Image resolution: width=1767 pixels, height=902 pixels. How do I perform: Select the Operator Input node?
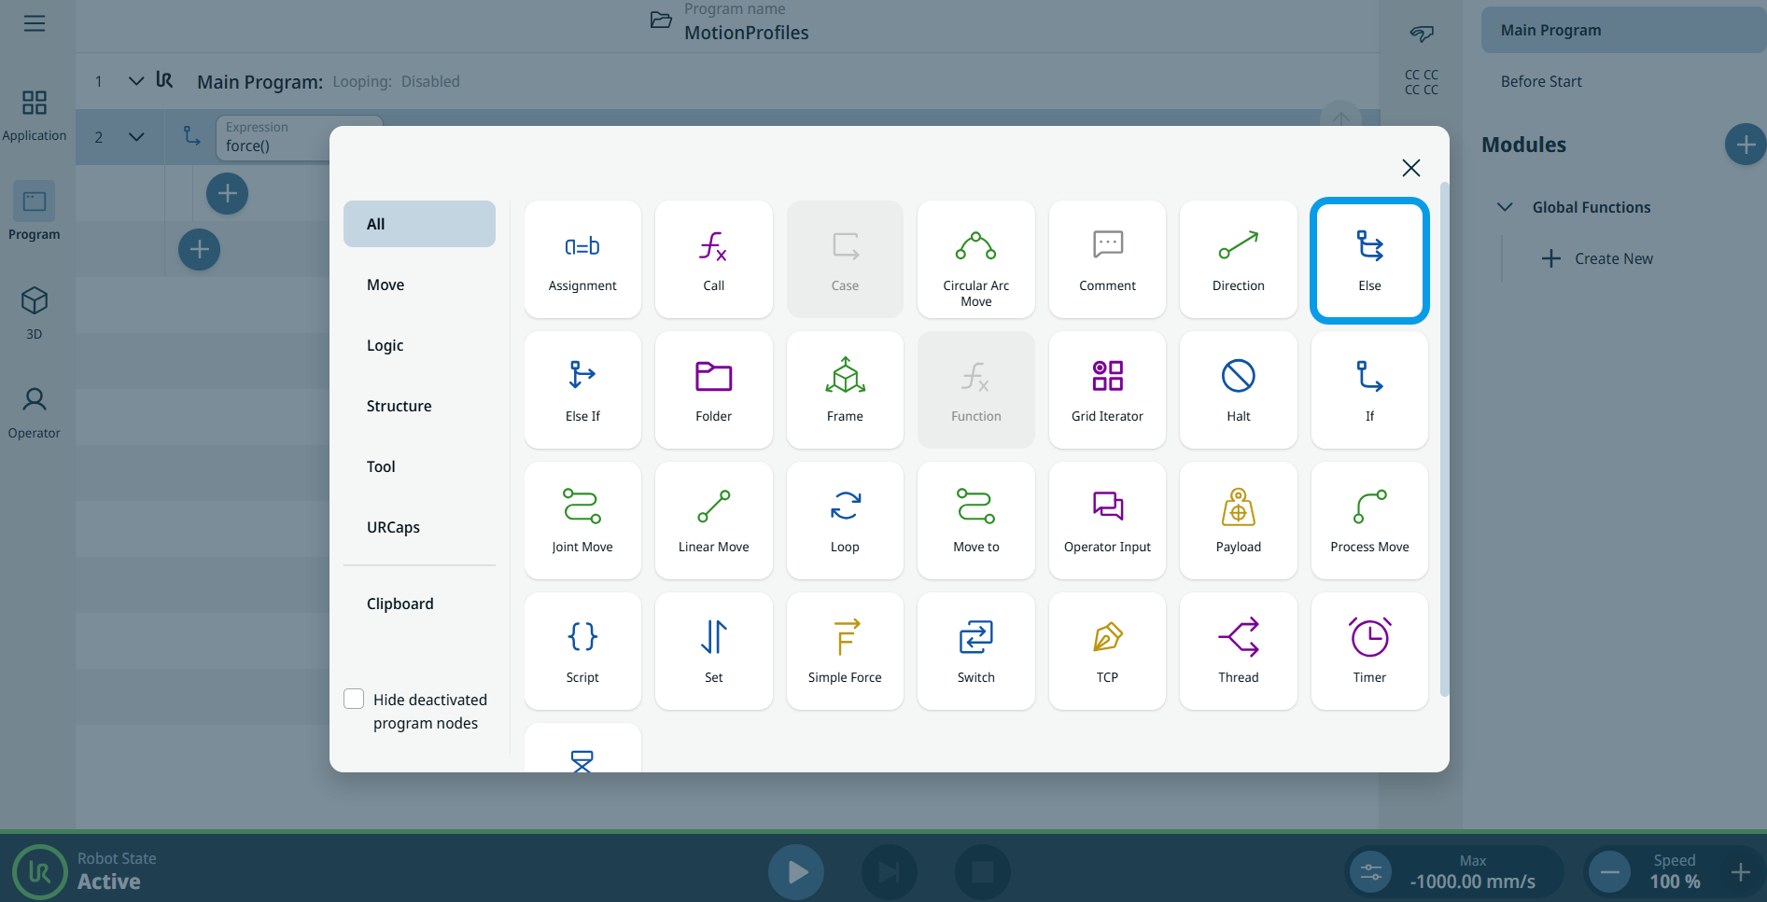1107,520
